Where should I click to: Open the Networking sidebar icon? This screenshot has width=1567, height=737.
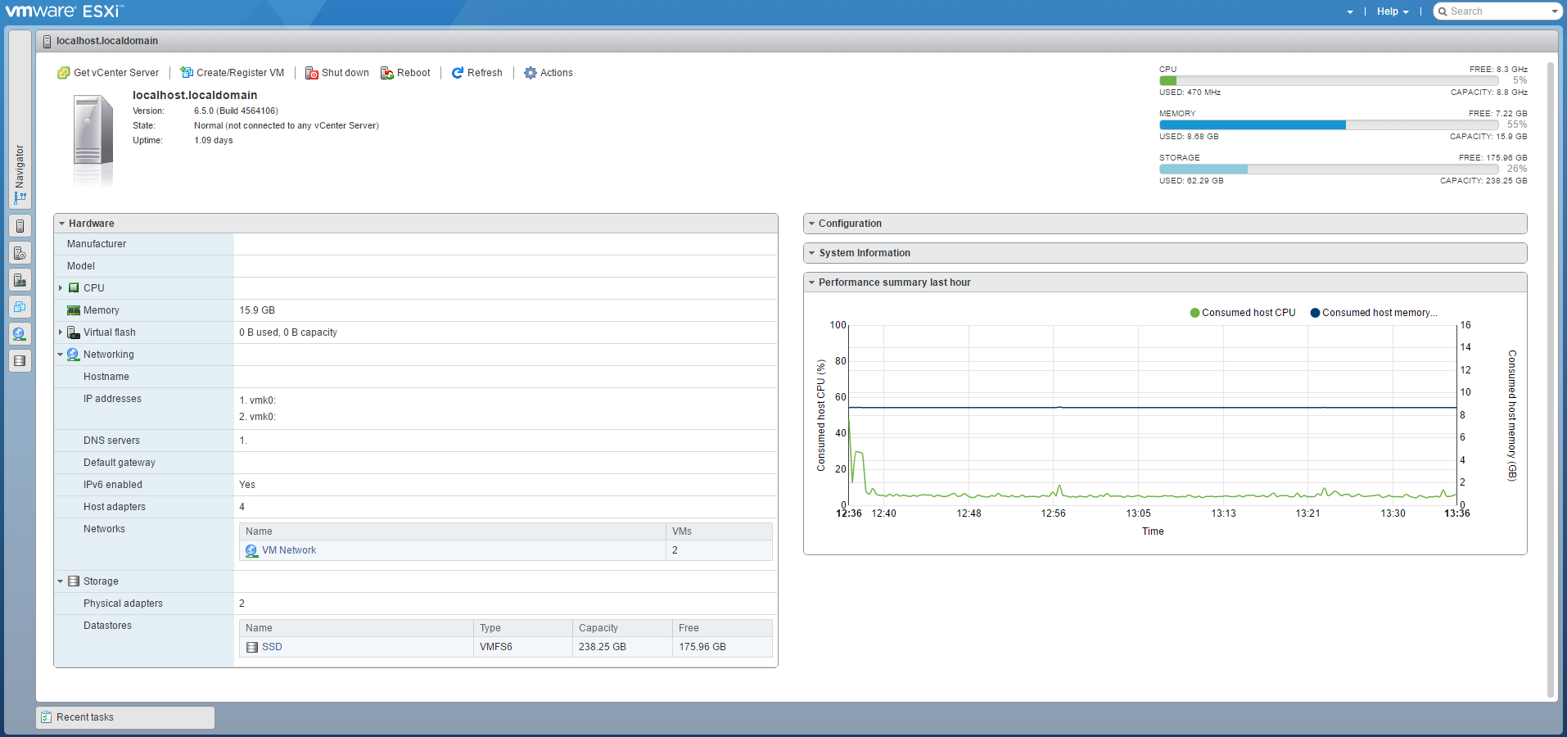[20, 334]
